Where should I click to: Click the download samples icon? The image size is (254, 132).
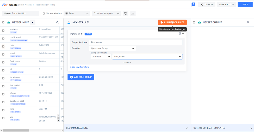tap(133, 14)
